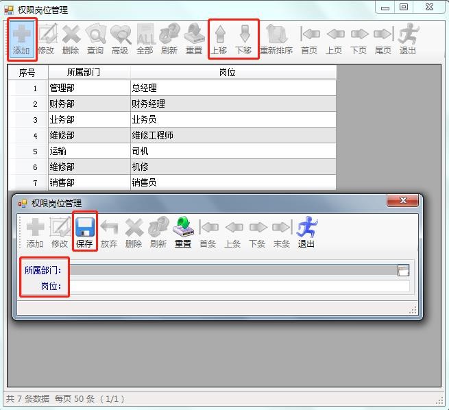Click the 序号 column header
The image size is (449, 410).
27,72
